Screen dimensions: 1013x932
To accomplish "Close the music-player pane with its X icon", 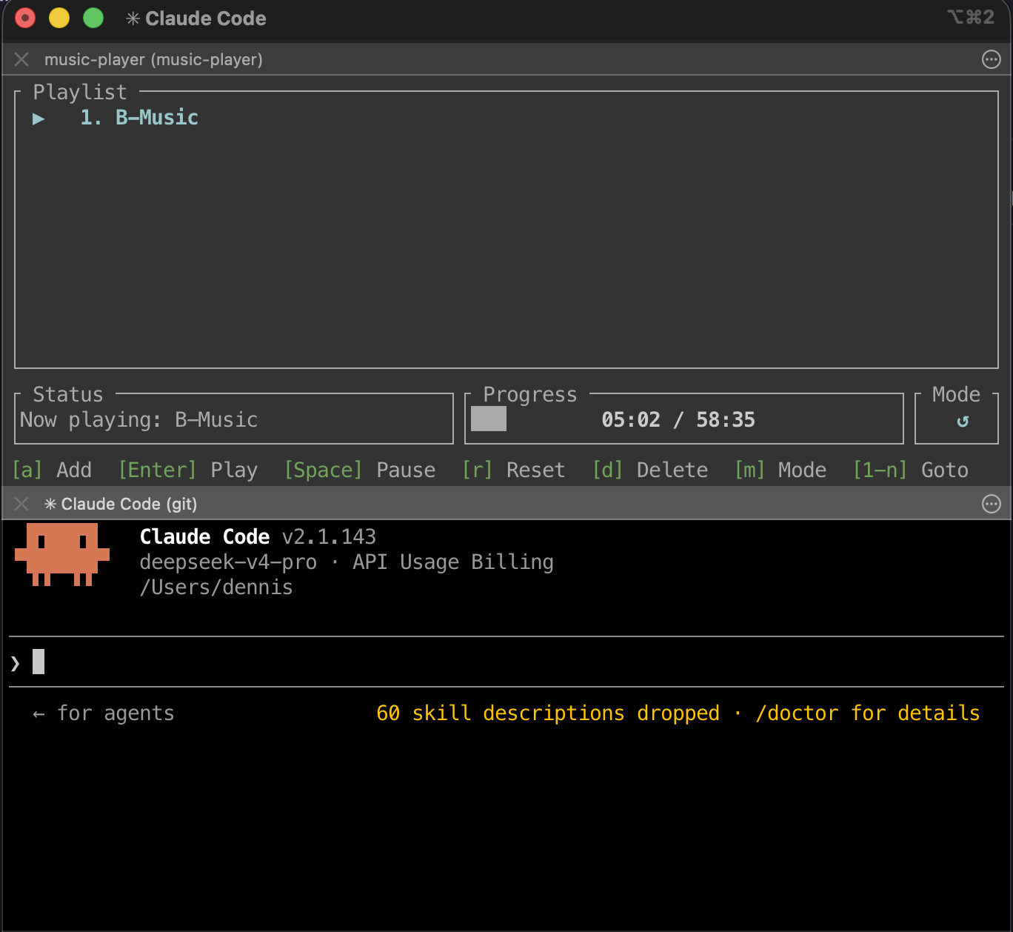I will pos(21,59).
